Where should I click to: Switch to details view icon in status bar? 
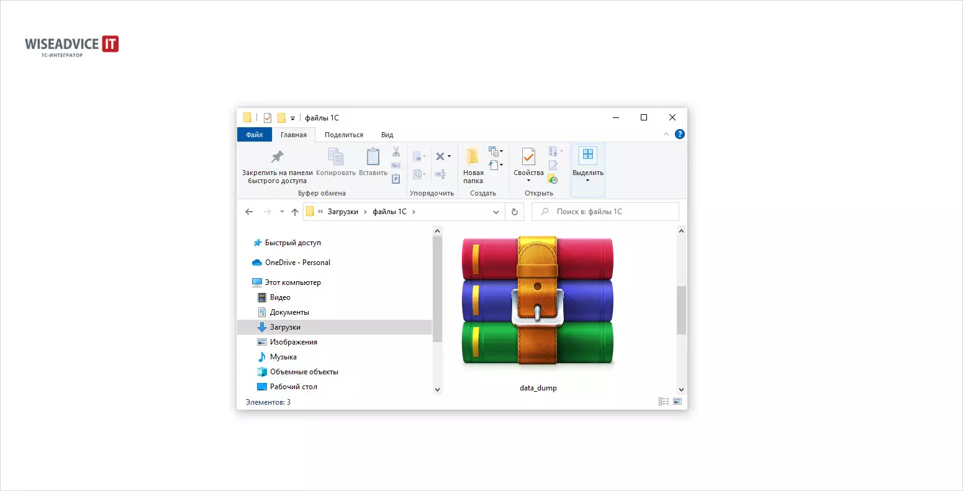click(x=664, y=402)
